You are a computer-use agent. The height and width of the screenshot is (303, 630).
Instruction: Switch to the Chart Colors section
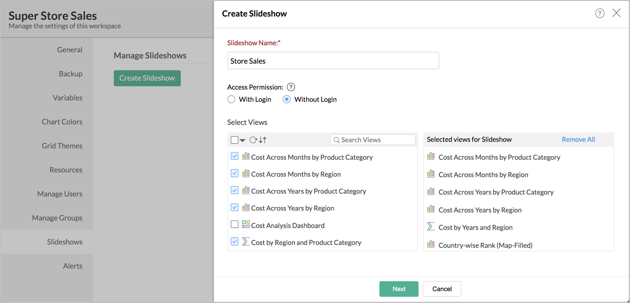click(62, 122)
